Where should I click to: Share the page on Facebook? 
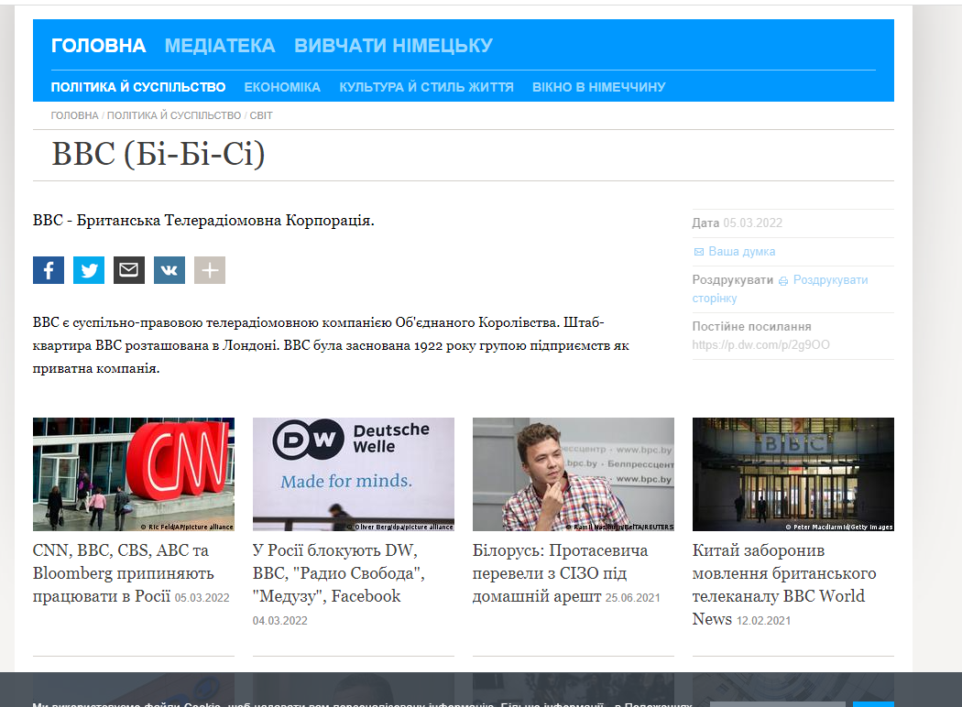49,270
